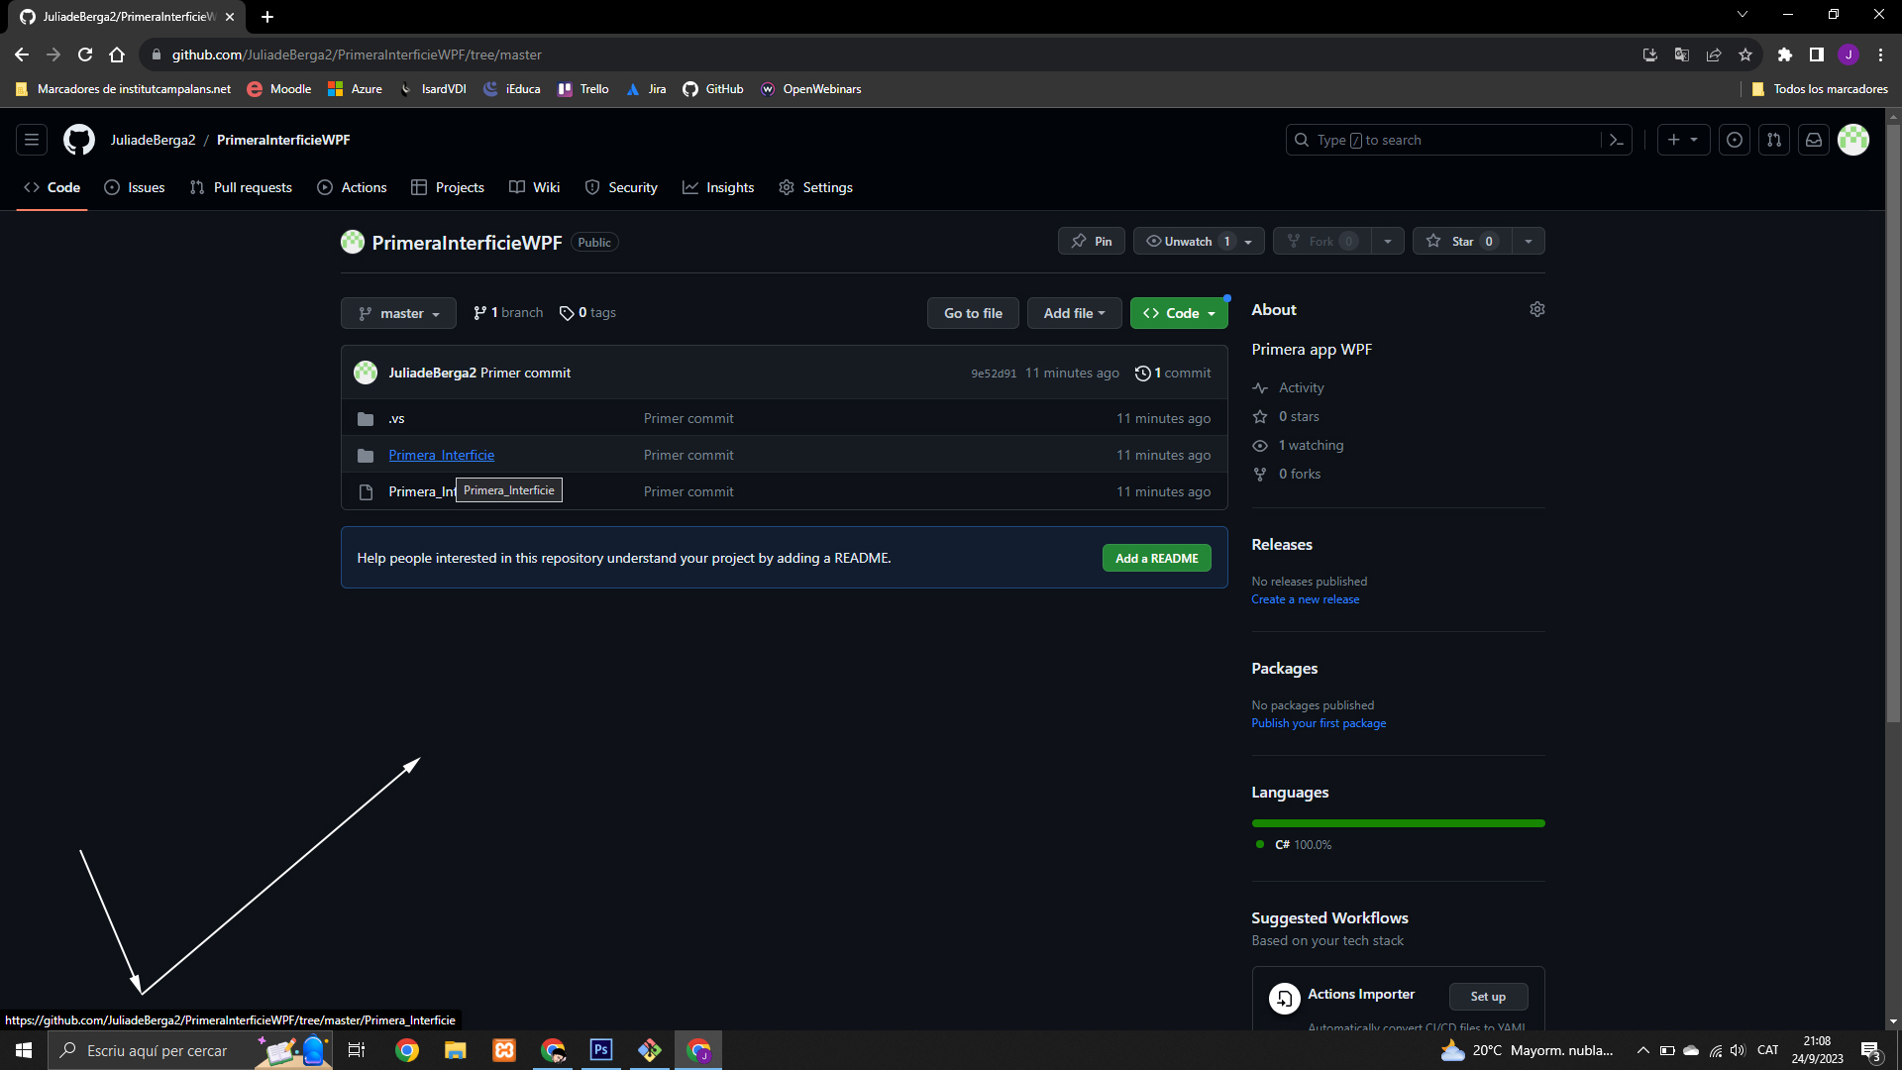Viewport: 1902px width, 1070px height.
Task: Open Photoshop from the taskbar
Action: tap(600, 1050)
